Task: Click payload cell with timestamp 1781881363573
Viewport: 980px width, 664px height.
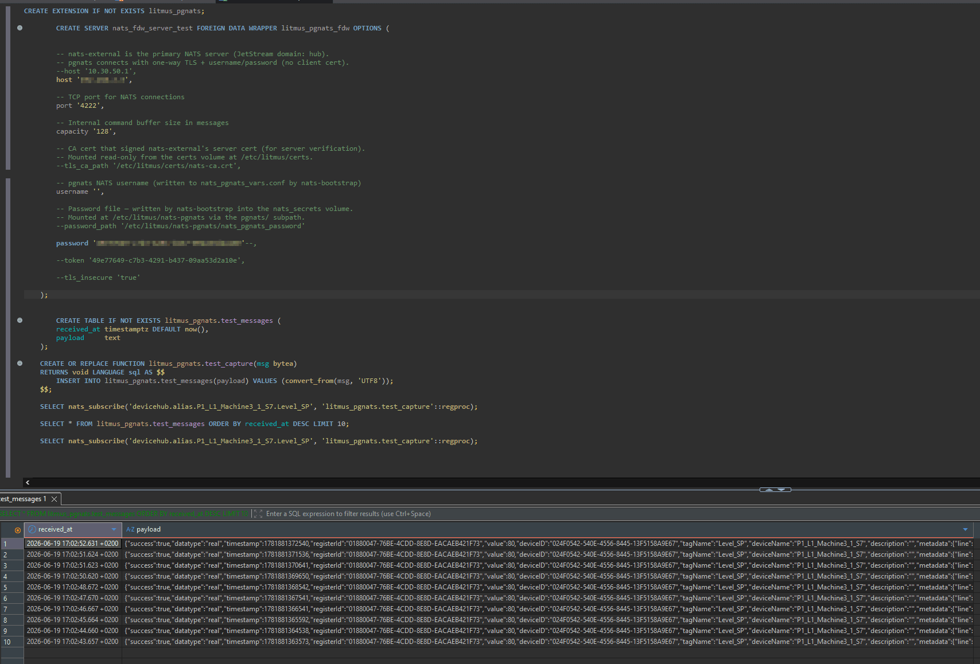Action: coord(548,642)
